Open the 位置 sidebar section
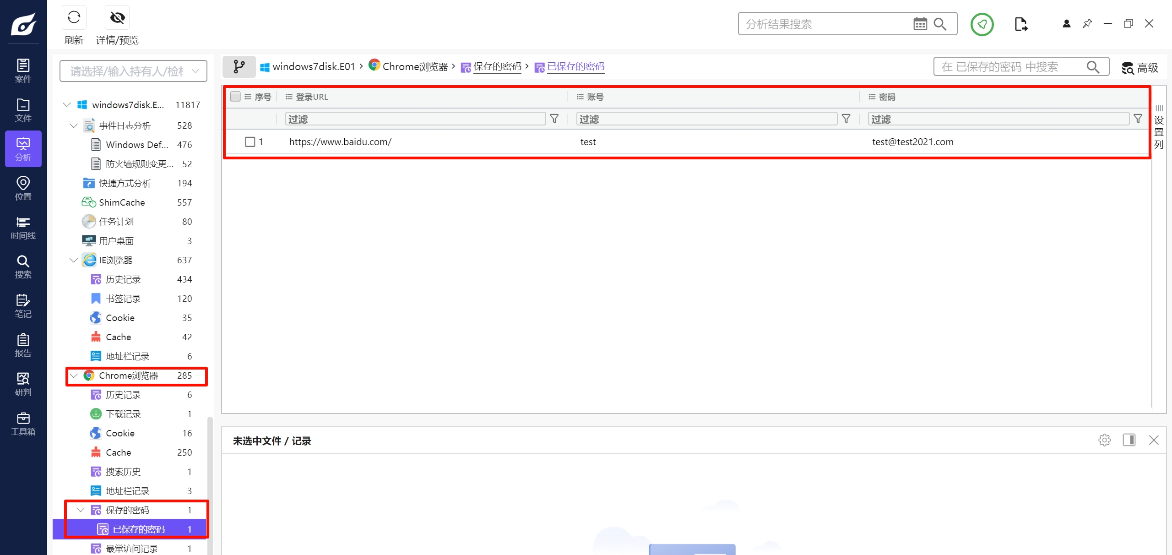This screenshot has height=555, width=1172. point(23,188)
